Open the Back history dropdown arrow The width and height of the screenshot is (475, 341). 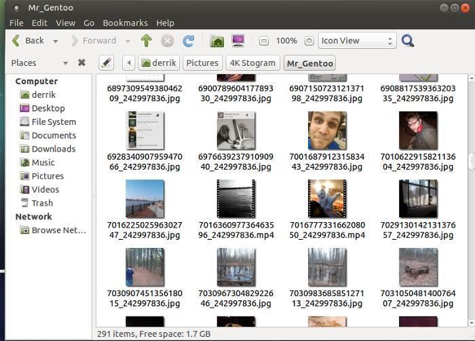click(x=56, y=41)
